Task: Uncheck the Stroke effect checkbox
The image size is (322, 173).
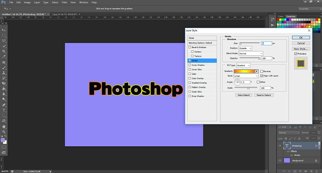Action: 190,60
